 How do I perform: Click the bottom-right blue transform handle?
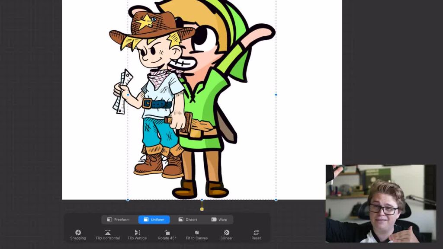click(276, 200)
